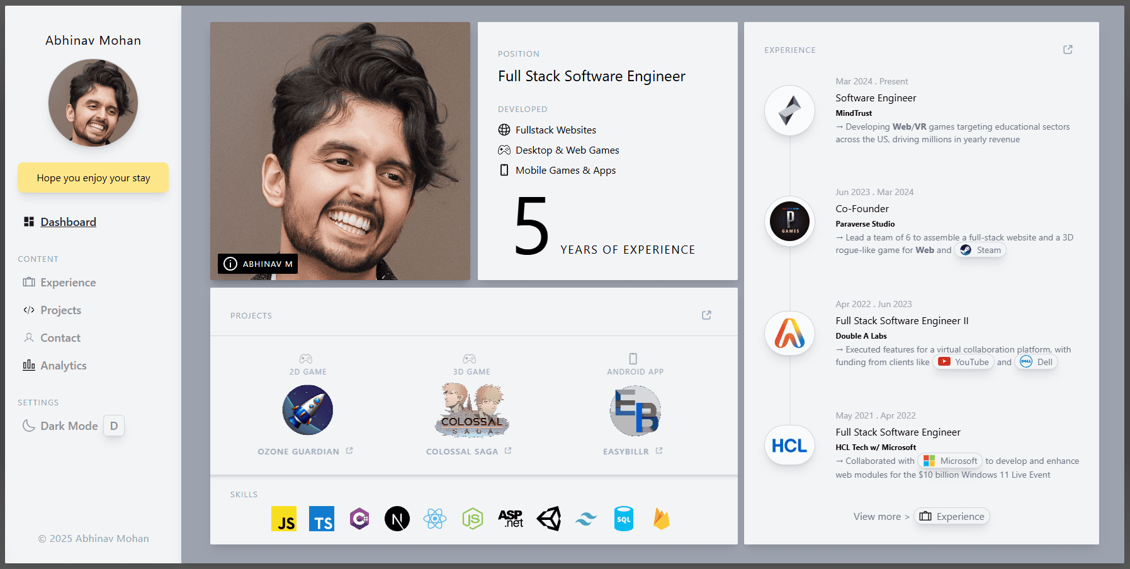Click the YouTube client badge
Viewport: 1130px width, 569px height.
[963, 362]
